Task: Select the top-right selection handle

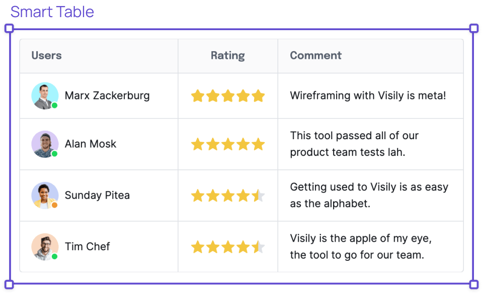Action: click(x=474, y=28)
